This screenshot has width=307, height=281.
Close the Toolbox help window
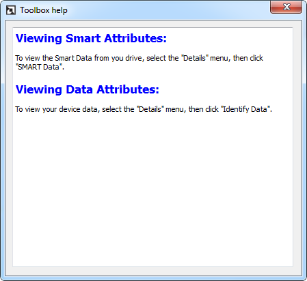point(286,7)
